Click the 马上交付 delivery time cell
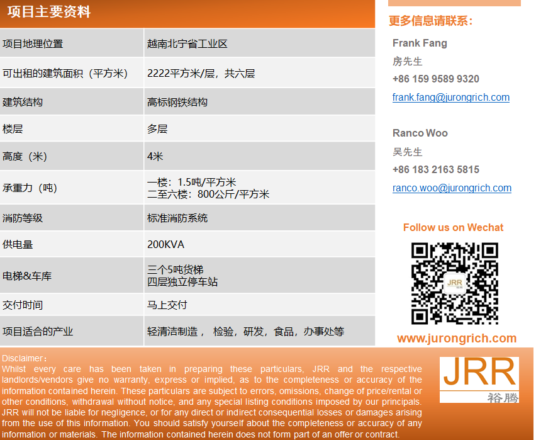The height and width of the screenshot is (440, 536). (x=167, y=305)
